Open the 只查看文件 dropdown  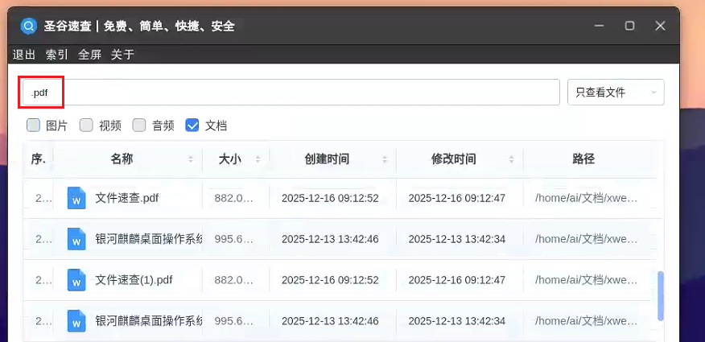point(616,93)
